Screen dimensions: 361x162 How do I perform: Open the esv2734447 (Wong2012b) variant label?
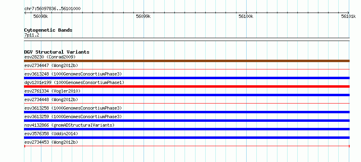click(51, 65)
